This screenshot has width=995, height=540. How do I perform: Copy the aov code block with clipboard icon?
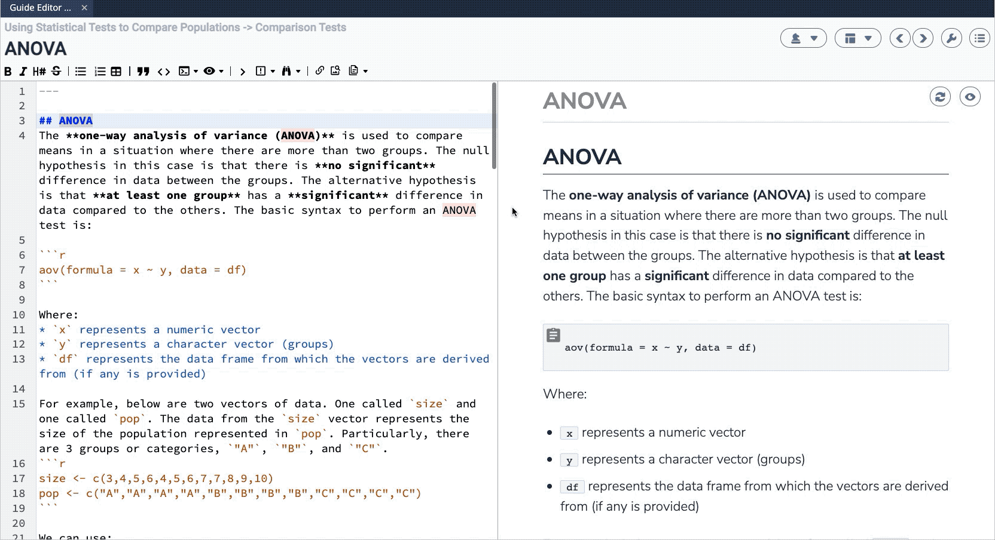tap(554, 335)
